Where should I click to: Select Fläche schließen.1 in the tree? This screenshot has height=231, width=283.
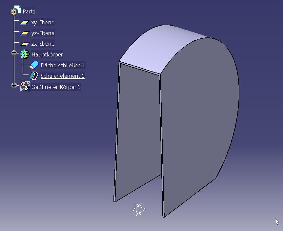[x=63, y=65]
